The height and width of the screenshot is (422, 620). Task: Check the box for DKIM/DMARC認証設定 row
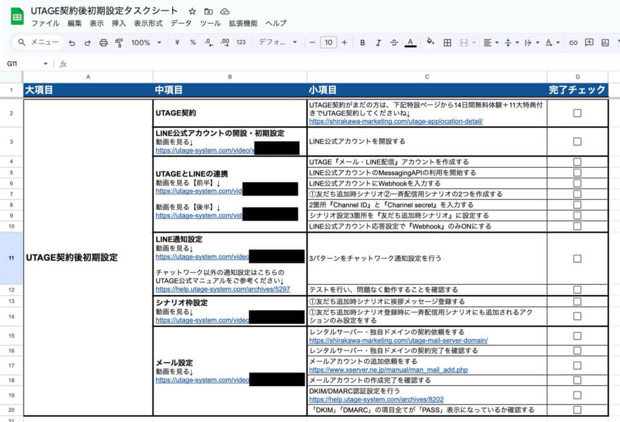point(577,395)
